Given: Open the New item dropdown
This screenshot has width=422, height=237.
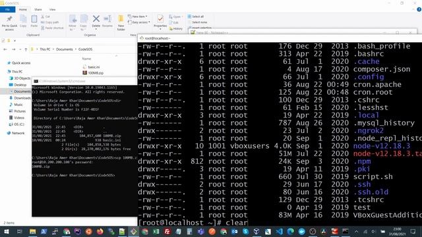Looking at the screenshot, I should pyautogui.click(x=138, y=16).
